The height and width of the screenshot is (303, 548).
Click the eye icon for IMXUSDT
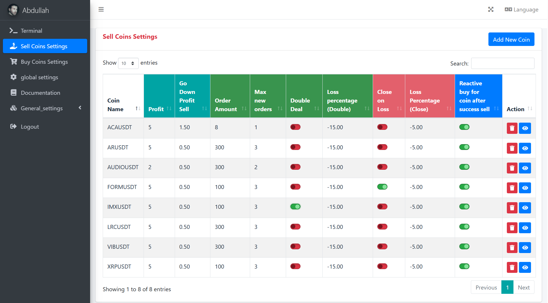(525, 208)
